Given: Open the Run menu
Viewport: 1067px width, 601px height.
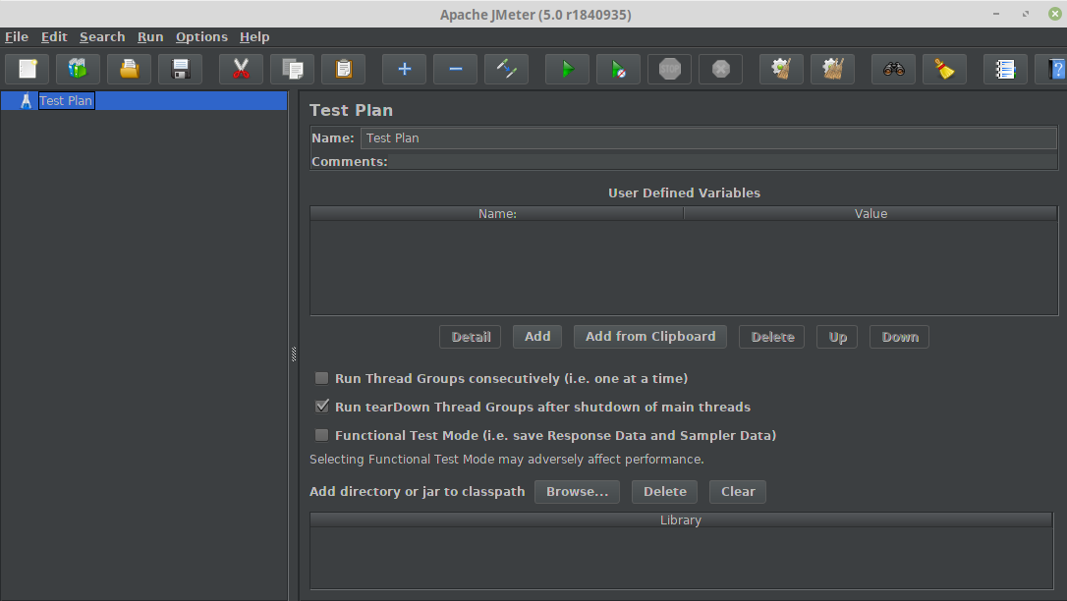Looking at the screenshot, I should point(150,36).
